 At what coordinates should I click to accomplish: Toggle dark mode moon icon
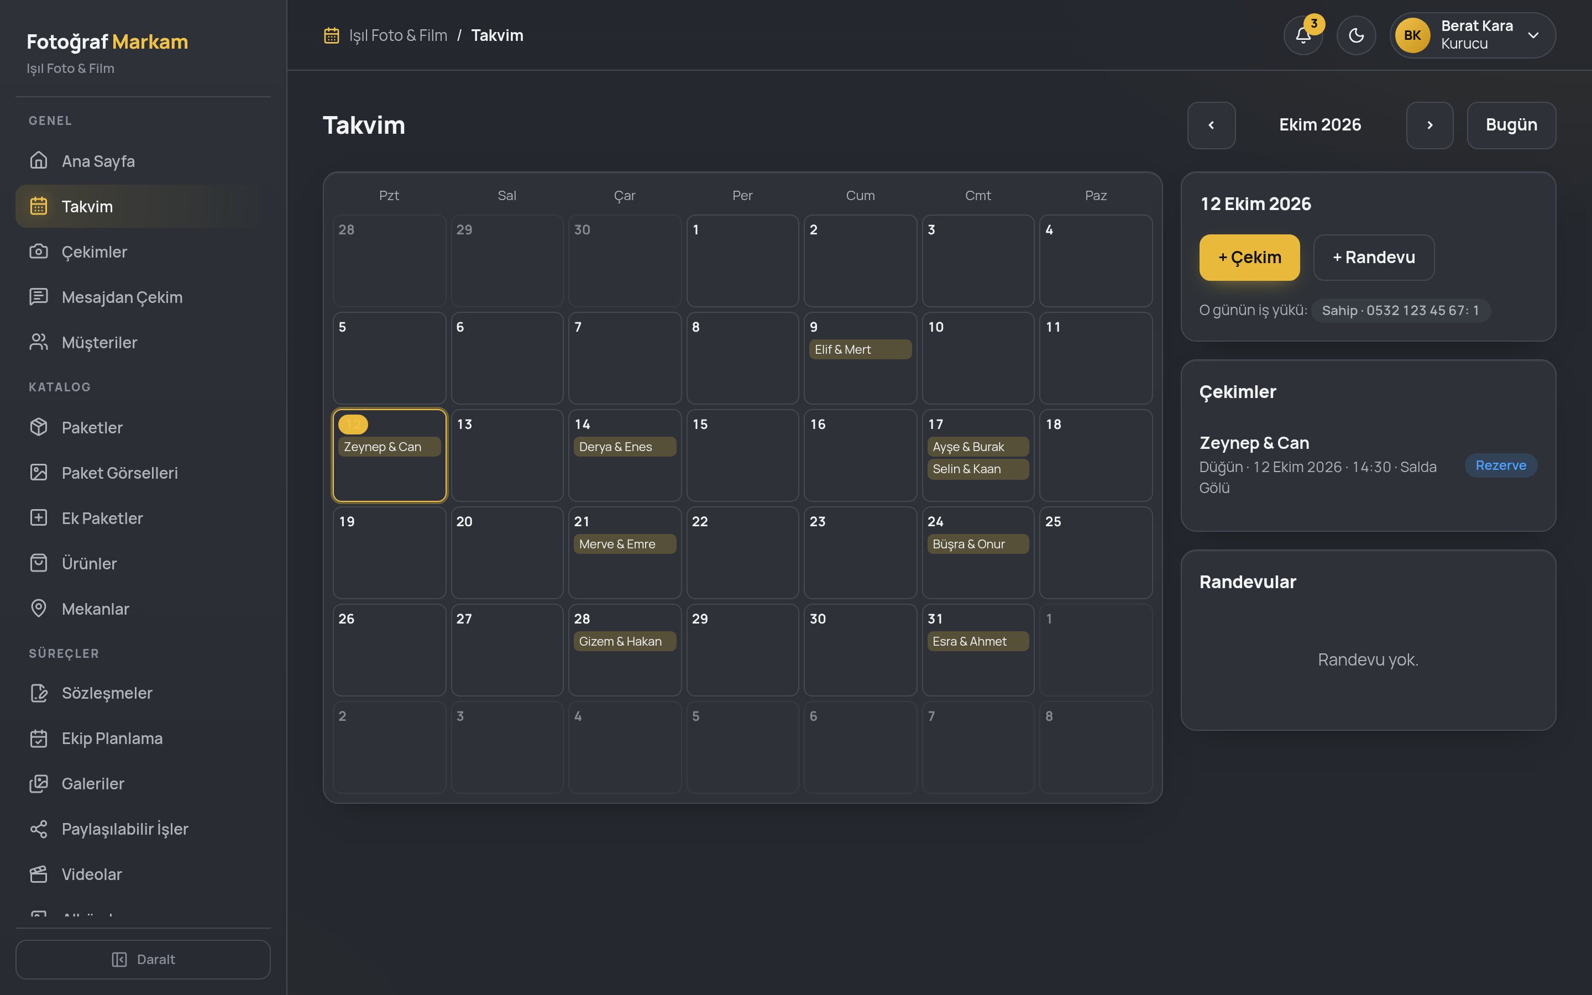tap(1356, 35)
